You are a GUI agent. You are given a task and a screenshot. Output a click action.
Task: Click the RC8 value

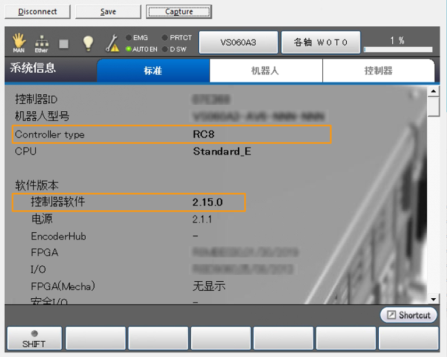pos(203,134)
